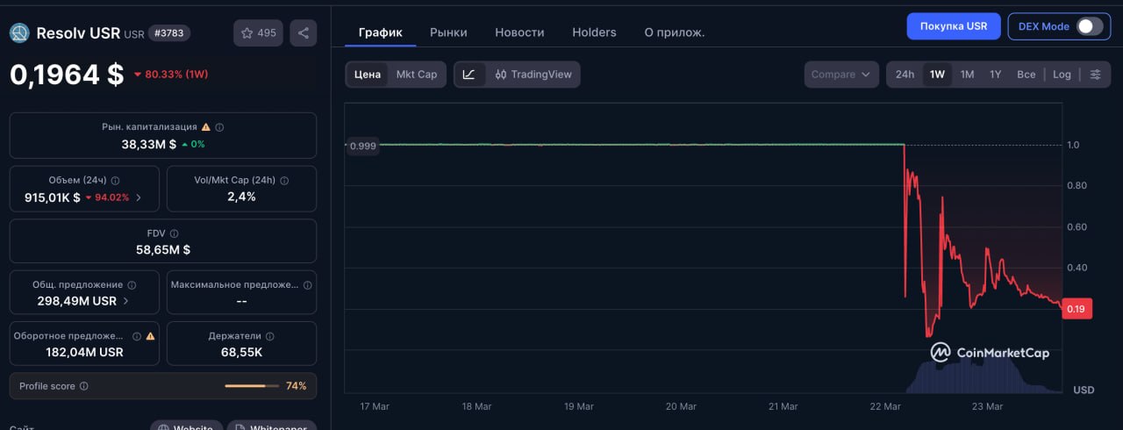Image resolution: width=1123 pixels, height=430 pixels.
Task: Click the 58,65M $ FDV value
Action: tap(163, 249)
